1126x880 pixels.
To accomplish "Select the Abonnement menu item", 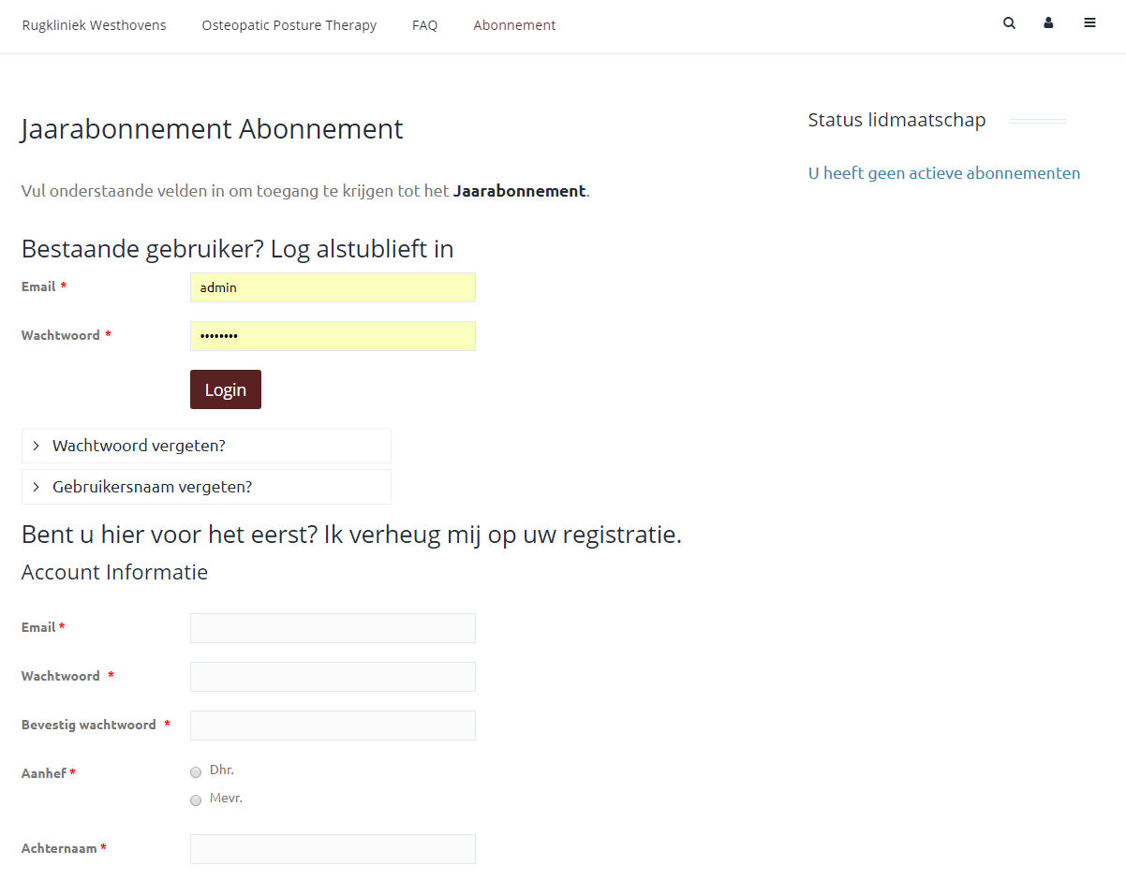I will pyautogui.click(x=514, y=25).
